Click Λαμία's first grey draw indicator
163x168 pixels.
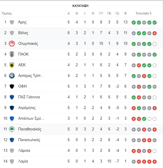click(x=134, y=162)
